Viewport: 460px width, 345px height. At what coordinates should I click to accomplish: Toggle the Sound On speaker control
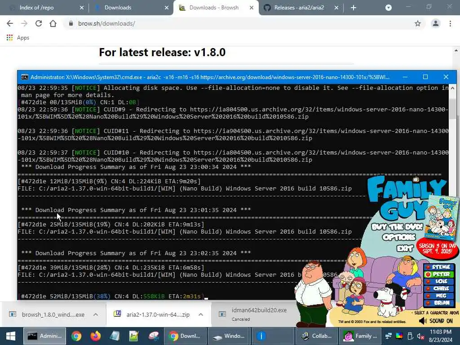(436, 321)
